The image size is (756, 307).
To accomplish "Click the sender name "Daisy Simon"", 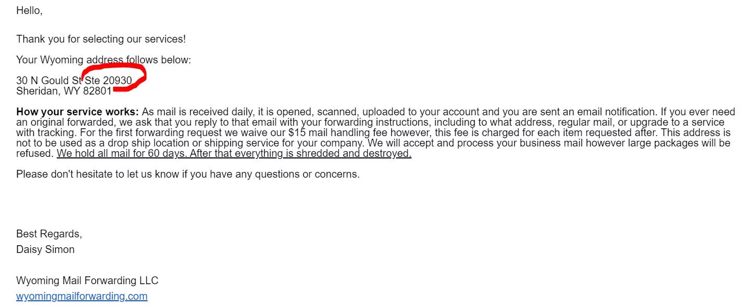I will (45, 249).
